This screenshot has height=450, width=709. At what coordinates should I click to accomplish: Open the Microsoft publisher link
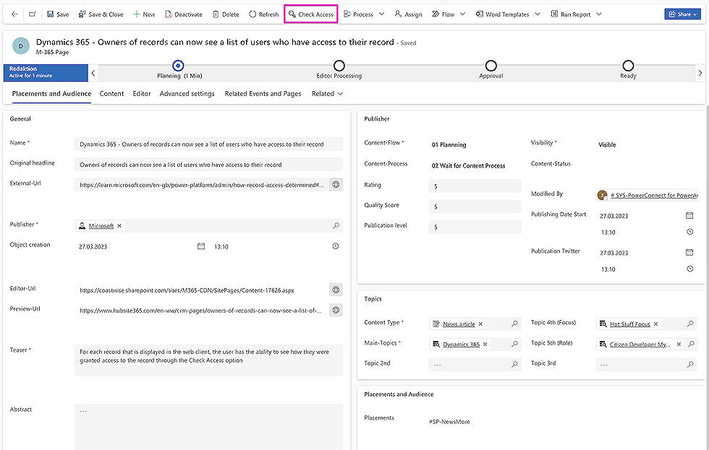tap(101, 225)
